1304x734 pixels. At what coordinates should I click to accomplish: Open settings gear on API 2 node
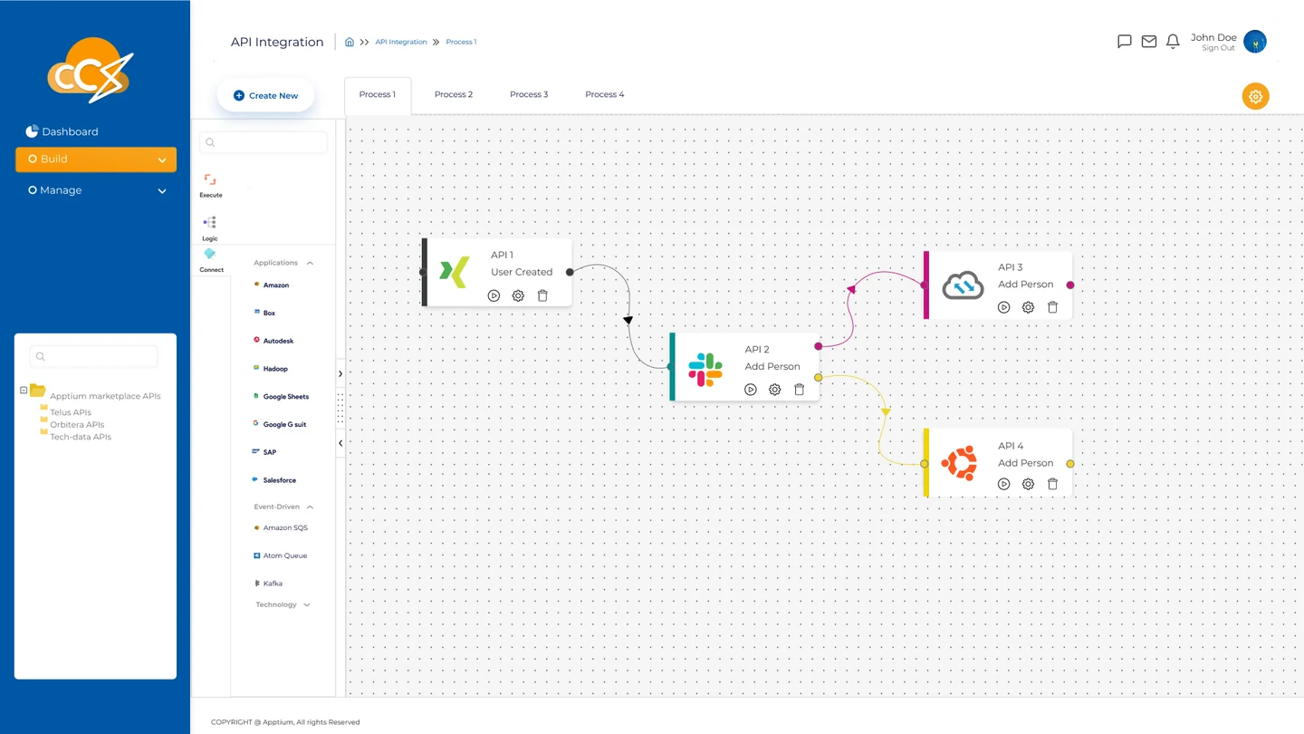775,390
